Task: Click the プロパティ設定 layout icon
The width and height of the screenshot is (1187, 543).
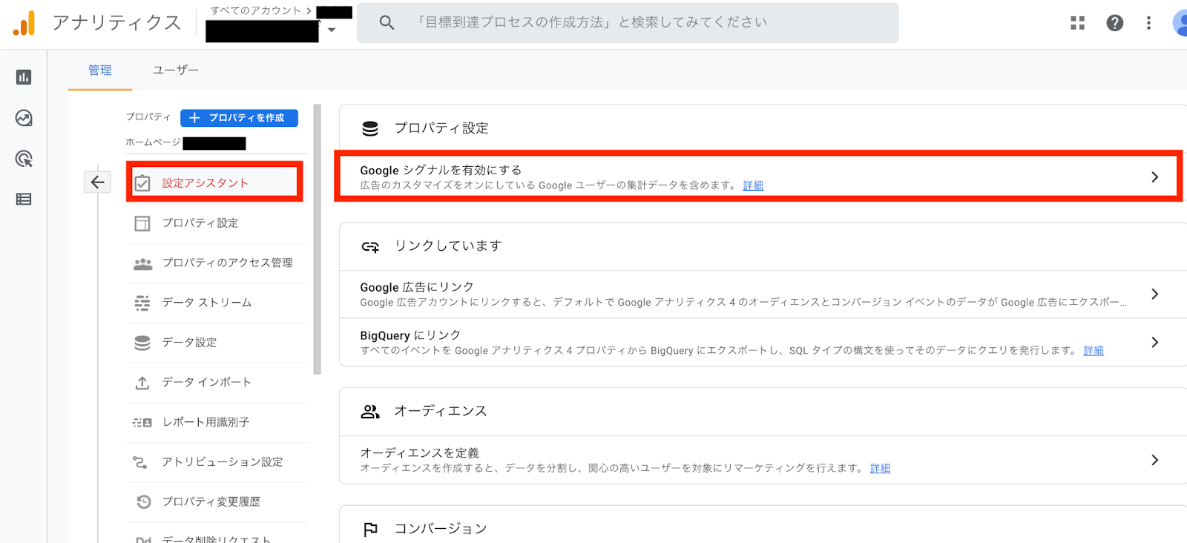Action: pyautogui.click(x=142, y=223)
